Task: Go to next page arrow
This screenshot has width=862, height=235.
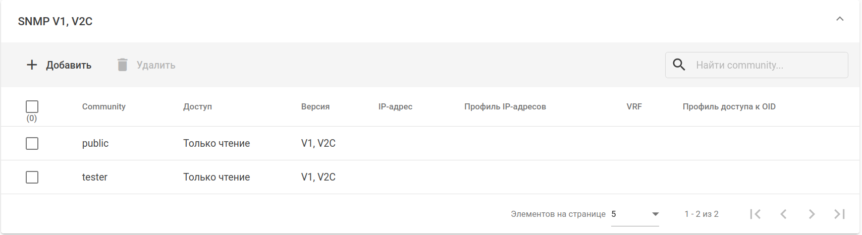Action: coord(812,214)
